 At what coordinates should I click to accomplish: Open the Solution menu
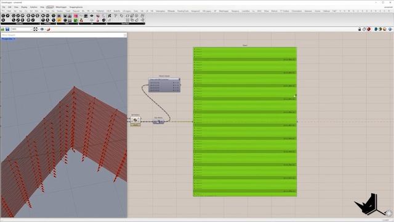(34, 7)
